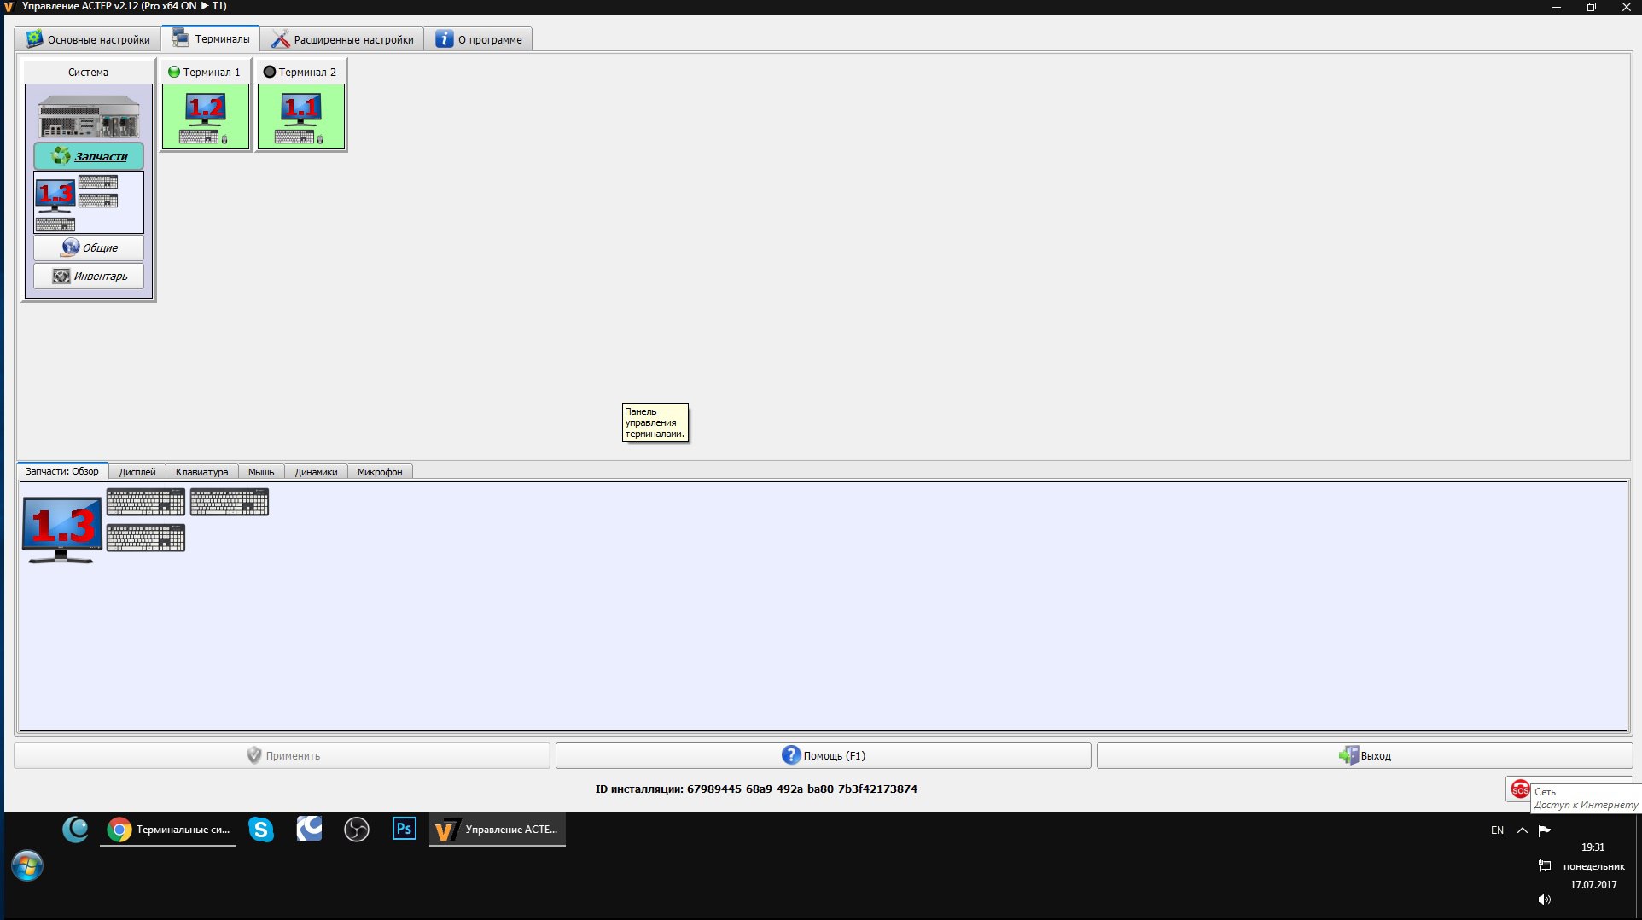Switch to the Динамики tab
This screenshot has width=1642, height=920.
pos(316,472)
